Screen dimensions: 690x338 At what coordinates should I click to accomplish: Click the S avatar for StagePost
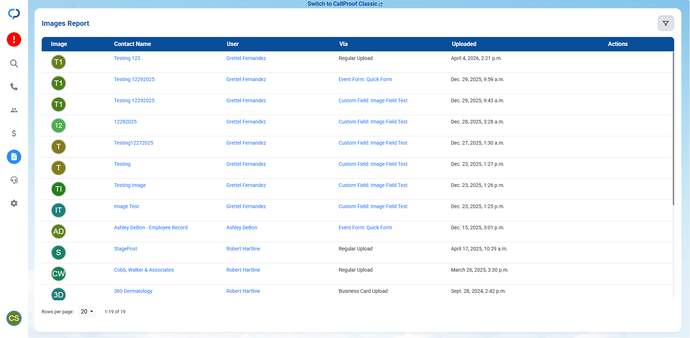click(x=59, y=253)
